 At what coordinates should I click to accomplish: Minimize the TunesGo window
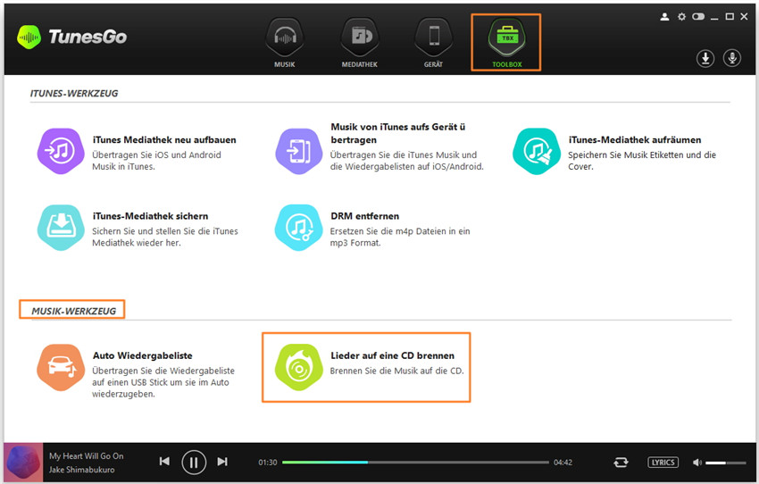(714, 18)
